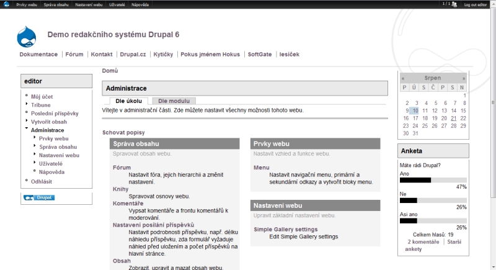Switch to the Dle úkolu tab
The height and width of the screenshot is (270, 496).
129,101
